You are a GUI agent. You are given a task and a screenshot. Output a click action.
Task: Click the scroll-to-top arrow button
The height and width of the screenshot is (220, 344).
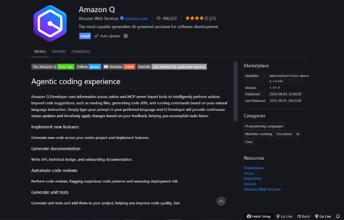221,201
